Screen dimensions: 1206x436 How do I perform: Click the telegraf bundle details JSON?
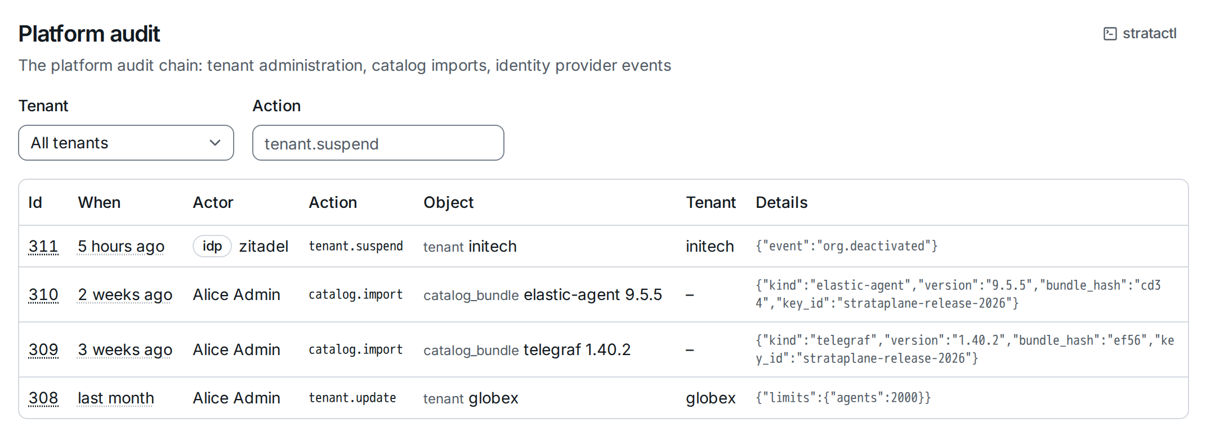[x=965, y=349]
